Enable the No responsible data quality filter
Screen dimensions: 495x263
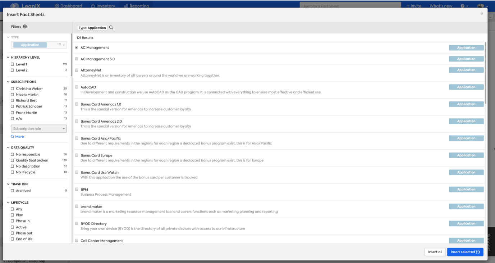[x=13, y=154]
